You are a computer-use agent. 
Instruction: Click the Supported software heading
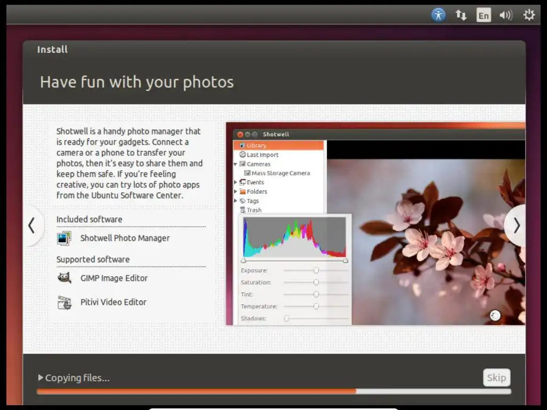pos(93,259)
